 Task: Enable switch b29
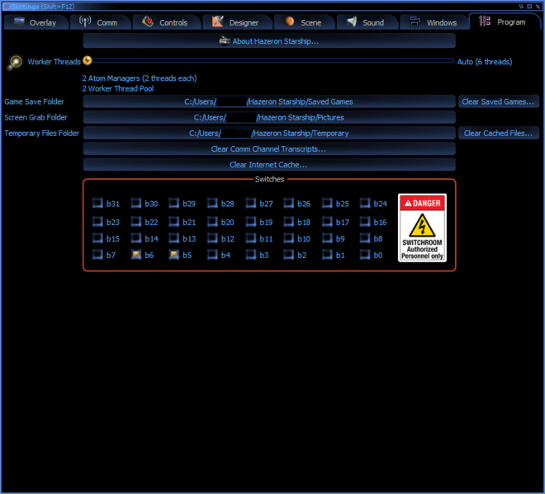[x=173, y=203]
